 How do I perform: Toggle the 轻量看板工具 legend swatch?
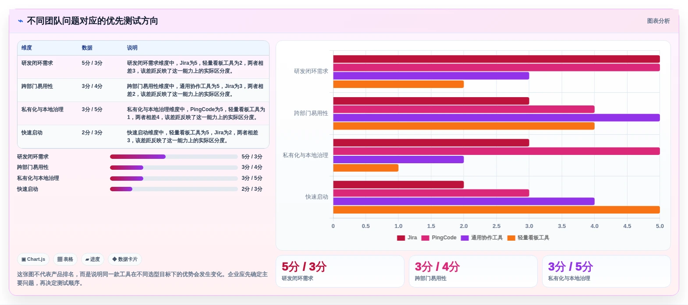point(511,238)
